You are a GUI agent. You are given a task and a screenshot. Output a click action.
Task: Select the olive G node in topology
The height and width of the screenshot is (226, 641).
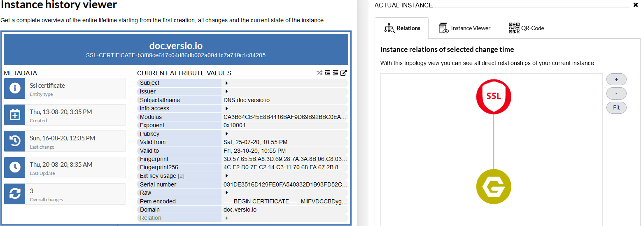tap(494, 187)
